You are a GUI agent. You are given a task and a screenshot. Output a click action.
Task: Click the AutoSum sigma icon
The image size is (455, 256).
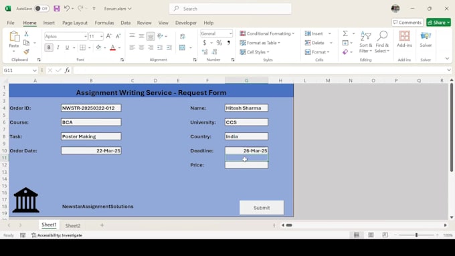point(345,33)
